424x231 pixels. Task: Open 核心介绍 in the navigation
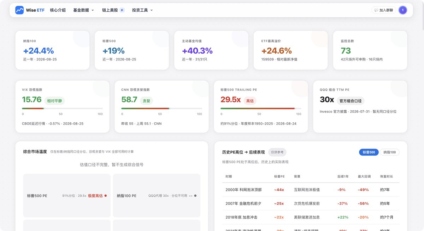click(x=58, y=10)
